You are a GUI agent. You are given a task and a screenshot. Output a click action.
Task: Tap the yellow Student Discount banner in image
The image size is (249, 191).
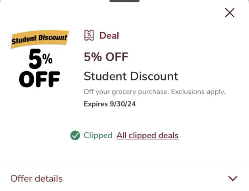[40, 39]
